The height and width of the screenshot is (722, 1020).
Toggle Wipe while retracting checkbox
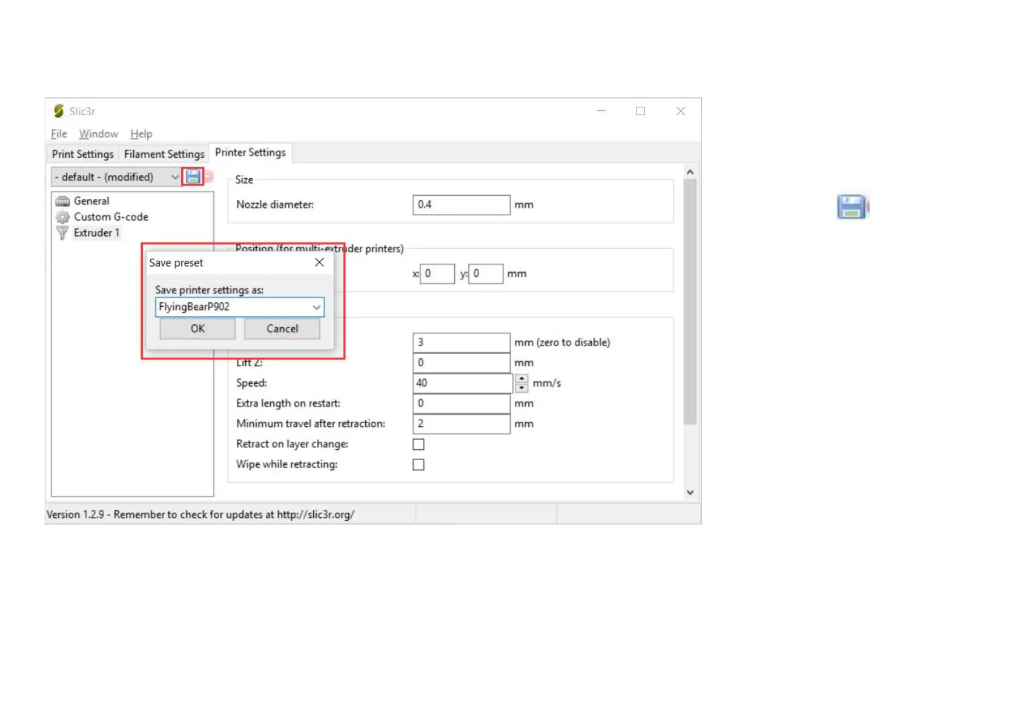point(419,465)
